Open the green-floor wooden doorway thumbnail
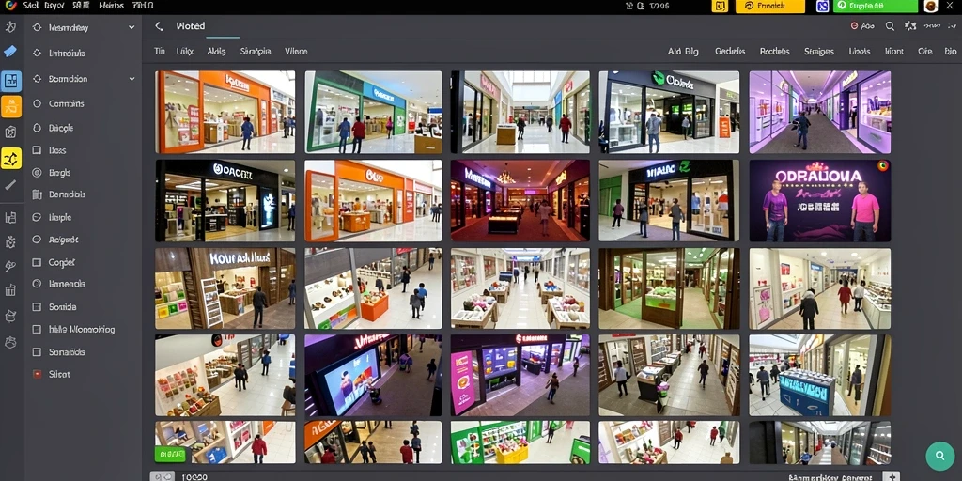The width and height of the screenshot is (962, 481). pyautogui.click(x=669, y=288)
